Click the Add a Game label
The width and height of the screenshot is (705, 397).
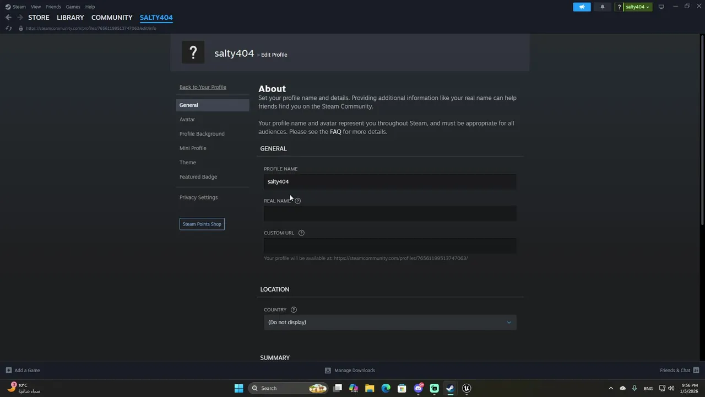click(x=27, y=371)
